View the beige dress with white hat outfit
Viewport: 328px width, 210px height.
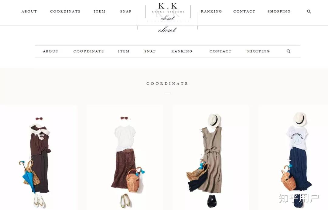(x=211, y=157)
